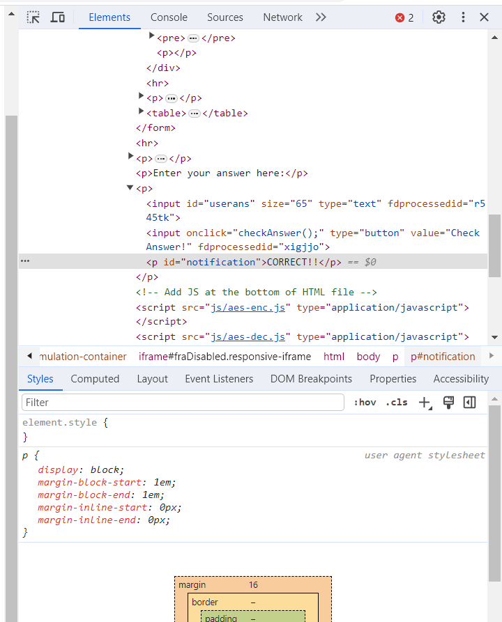Select p#notification in the breadcrumb bar
The height and width of the screenshot is (622, 502).
(442, 356)
